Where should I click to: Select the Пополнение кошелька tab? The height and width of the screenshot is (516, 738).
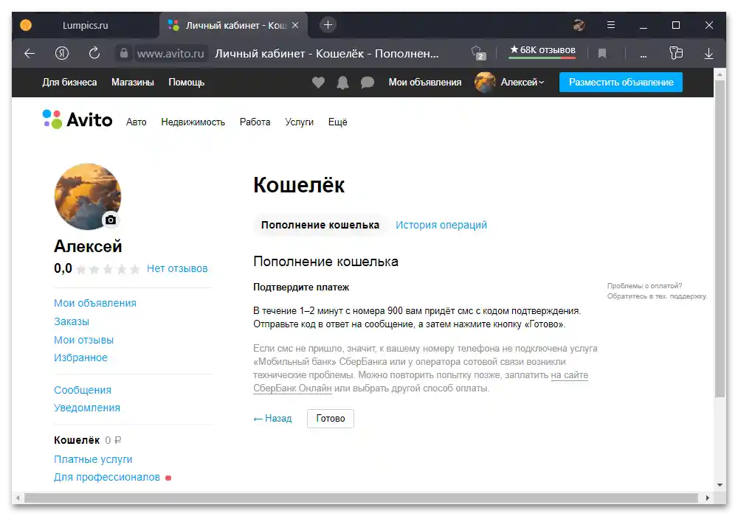(x=320, y=225)
